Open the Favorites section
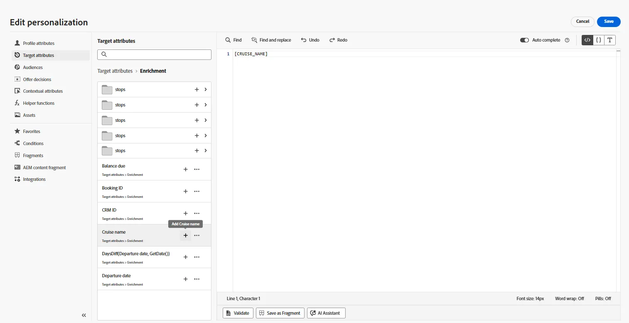 point(51,131)
